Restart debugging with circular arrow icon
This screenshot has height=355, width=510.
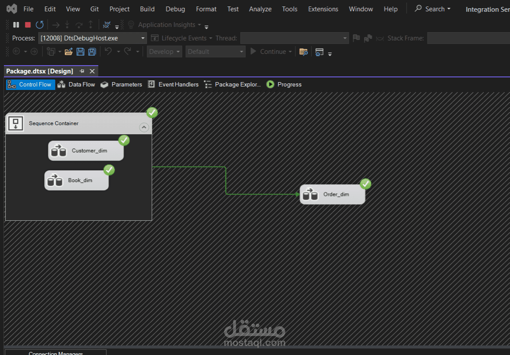pyautogui.click(x=40, y=25)
